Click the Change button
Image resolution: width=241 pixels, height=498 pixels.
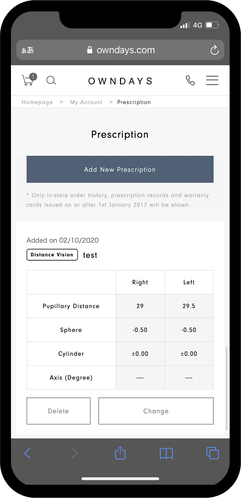[156, 411]
